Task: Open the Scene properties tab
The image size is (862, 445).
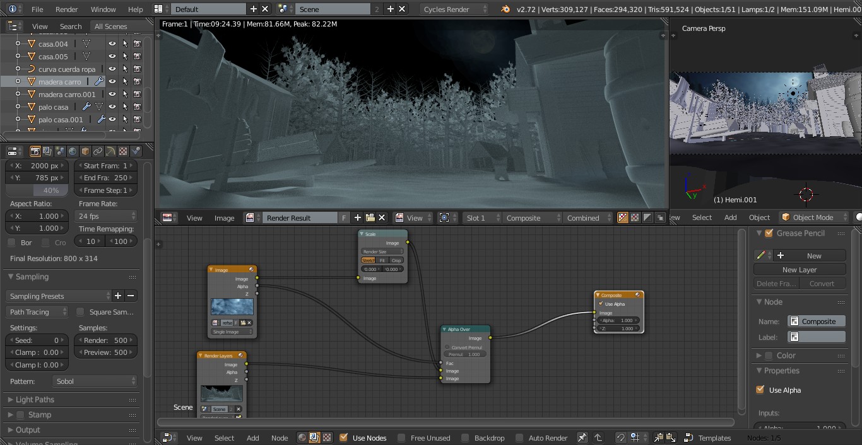Action: point(60,151)
